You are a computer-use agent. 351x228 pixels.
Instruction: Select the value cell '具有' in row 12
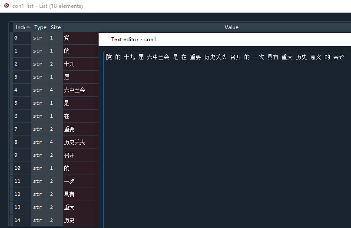click(81, 194)
